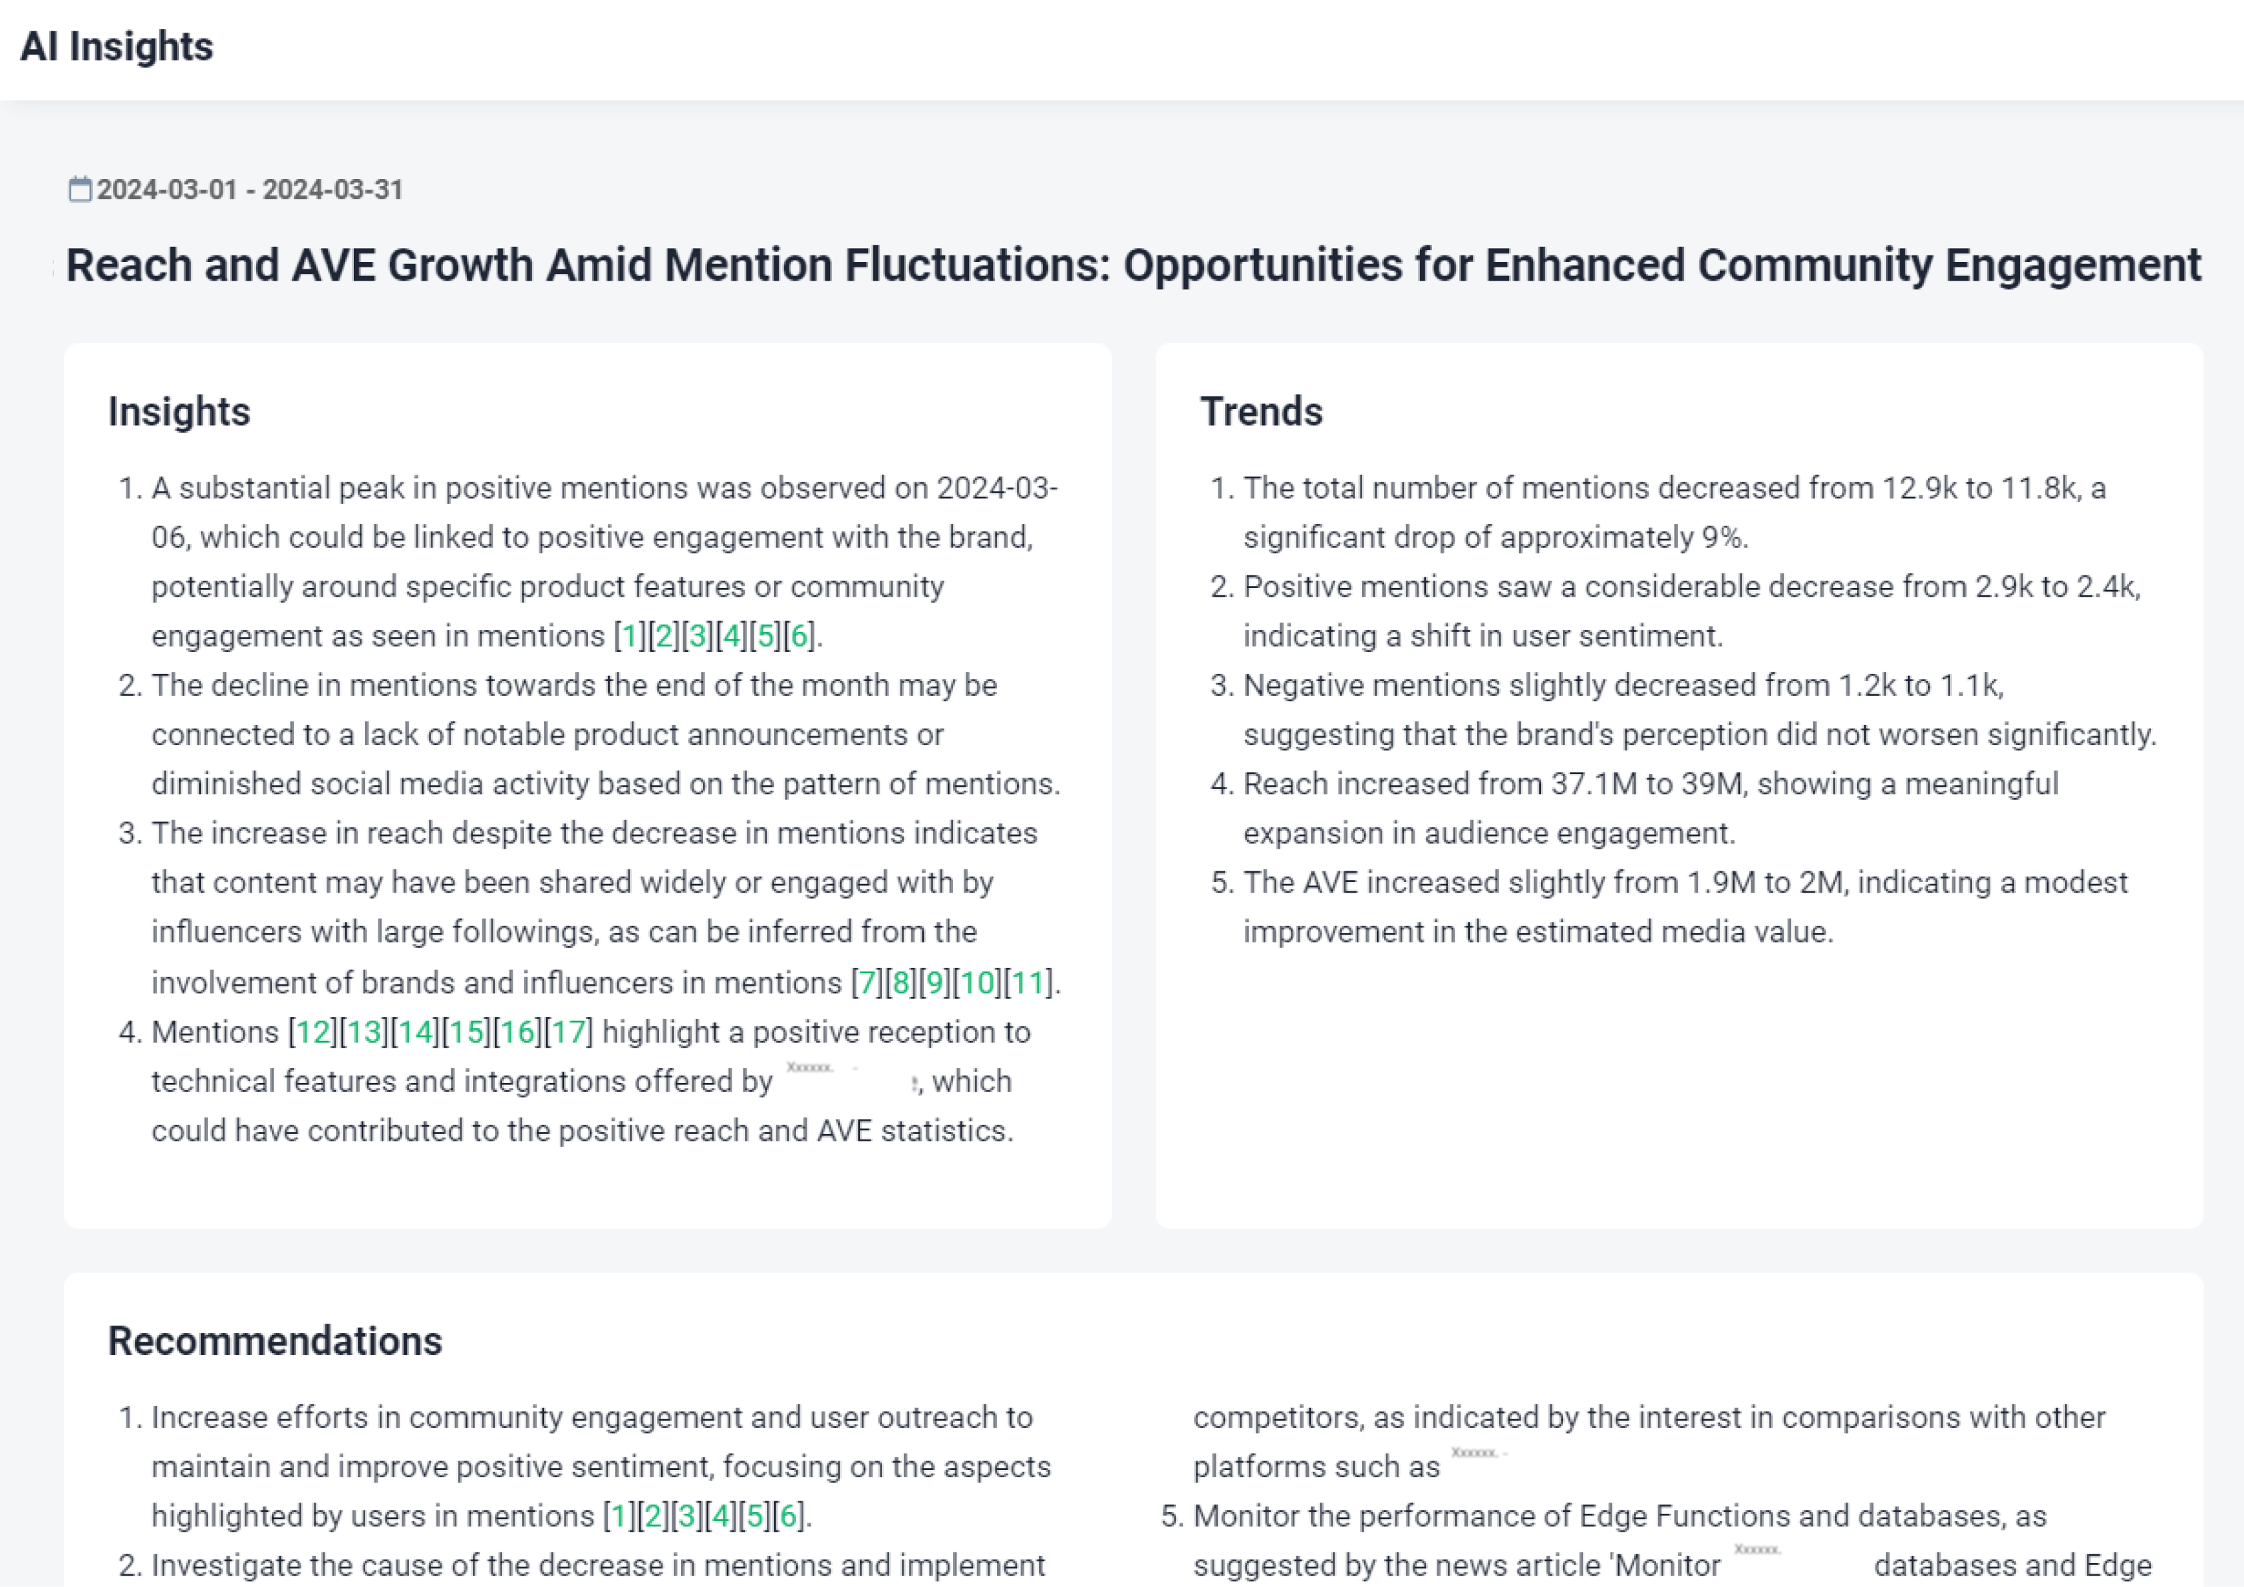Click the [9] mention citation link
2244x1587 pixels.
click(935, 982)
